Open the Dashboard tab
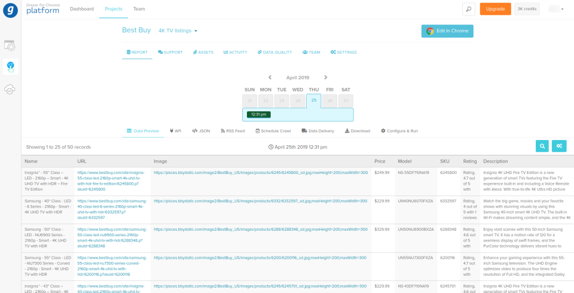Image resolution: width=574 pixels, height=293 pixels. pyautogui.click(x=82, y=9)
